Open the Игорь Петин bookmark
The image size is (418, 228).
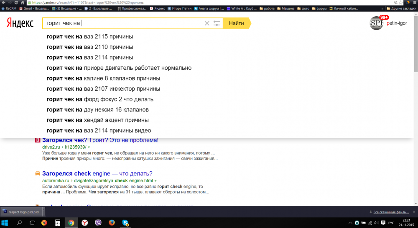tap(179, 8)
